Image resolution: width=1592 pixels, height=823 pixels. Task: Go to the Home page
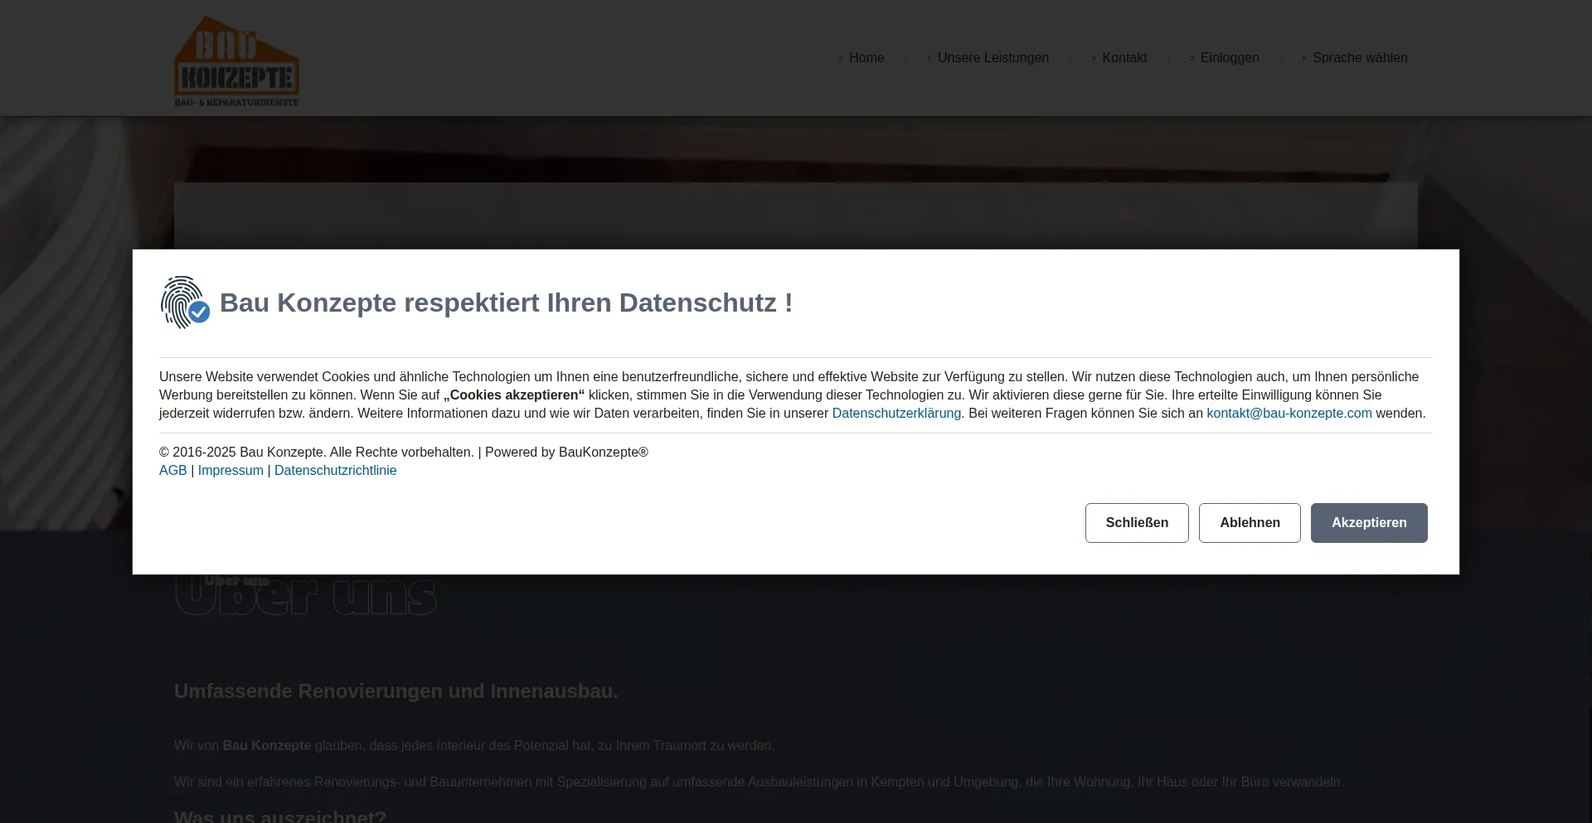(866, 58)
